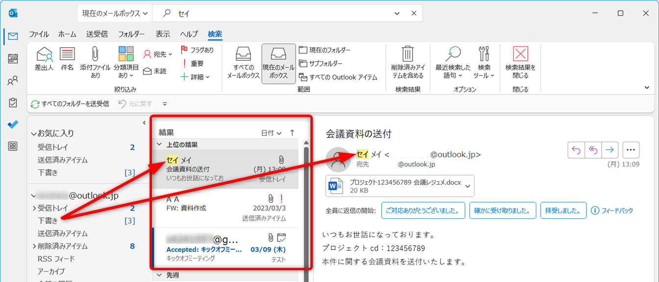Toggle 未読 unread filter
This screenshot has width=659, height=282.
click(x=154, y=71)
